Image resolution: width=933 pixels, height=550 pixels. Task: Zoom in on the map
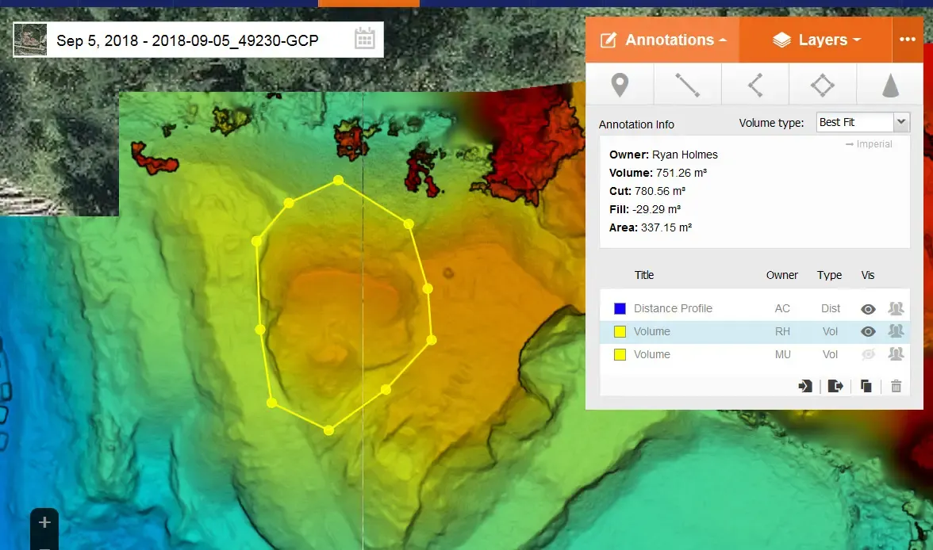pos(44,523)
